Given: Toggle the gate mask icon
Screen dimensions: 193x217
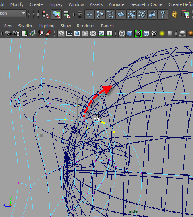Looking at the screenshot, I should coord(85,33).
